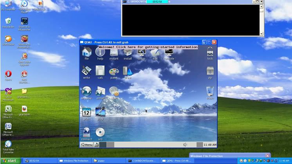Click the 'Welcome! Click here' getting-started banner

(x=148, y=47)
